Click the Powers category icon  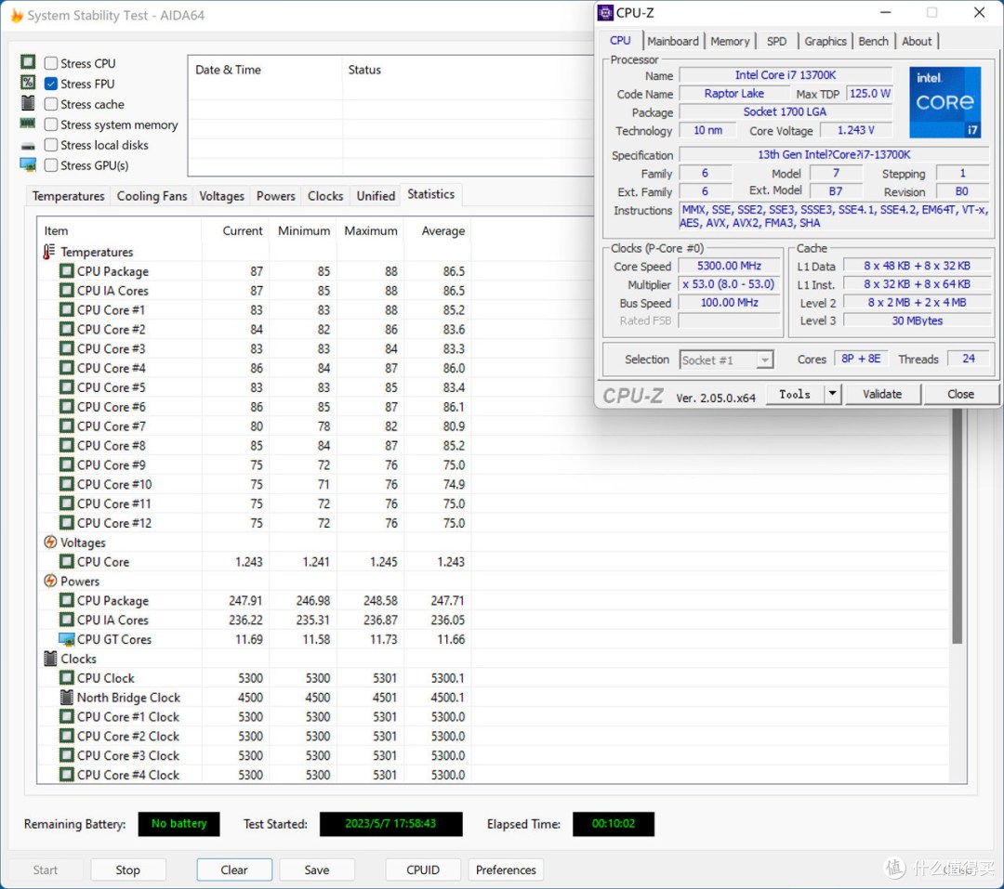pyautogui.click(x=50, y=582)
